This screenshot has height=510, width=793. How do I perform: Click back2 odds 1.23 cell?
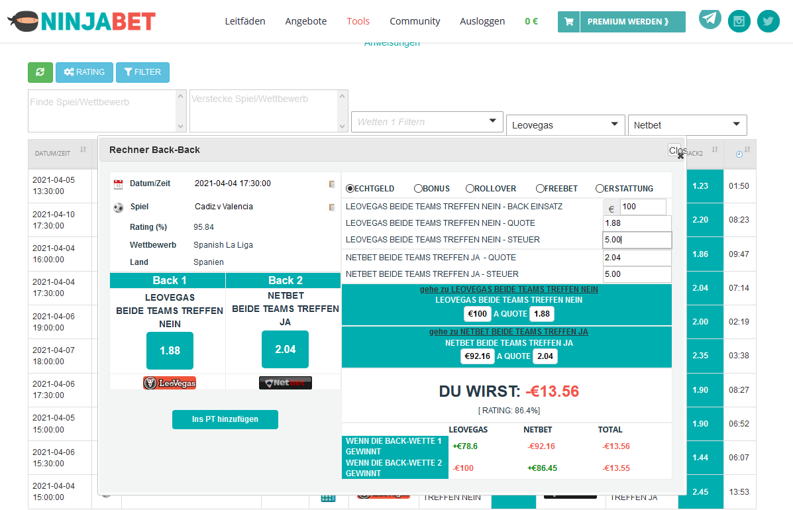tap(700, 186)
